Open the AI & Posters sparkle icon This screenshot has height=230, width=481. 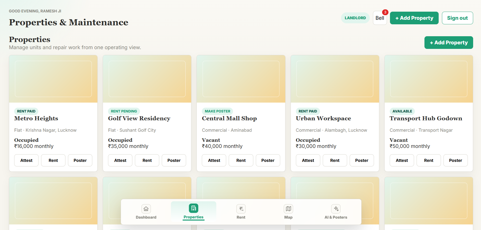336,209
